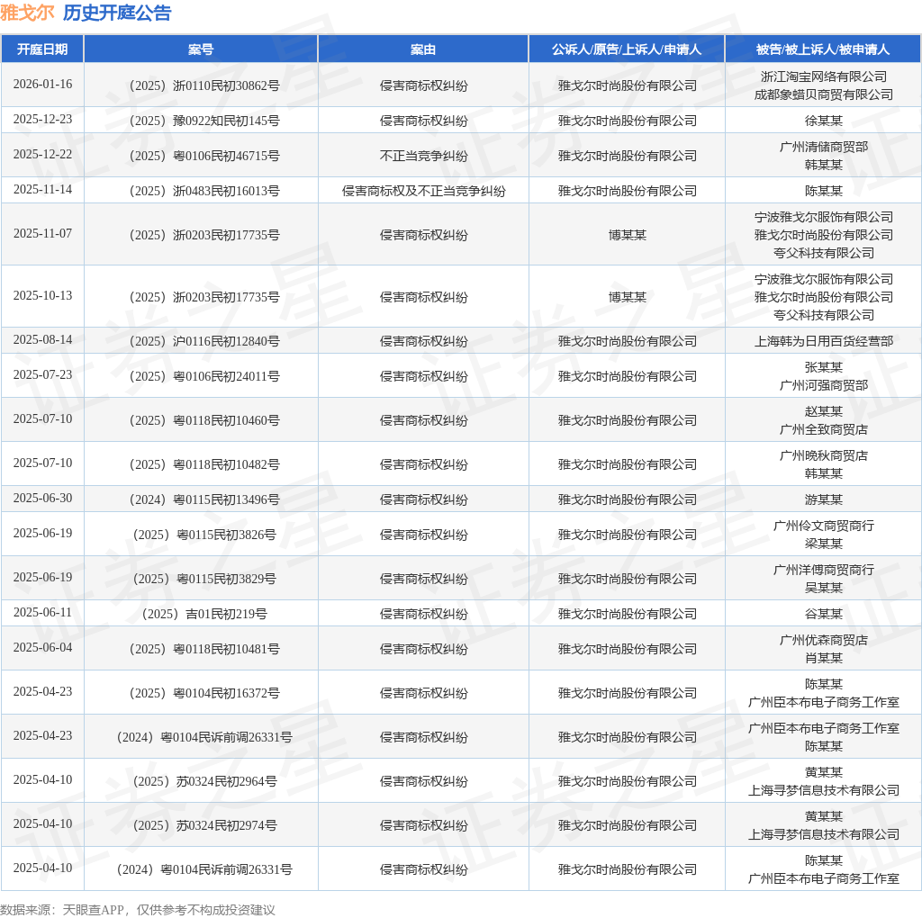
Task: Click 上海寻梦信息技术有限公司 in 苏0324民初2974号 row
Action: [823, 835]
